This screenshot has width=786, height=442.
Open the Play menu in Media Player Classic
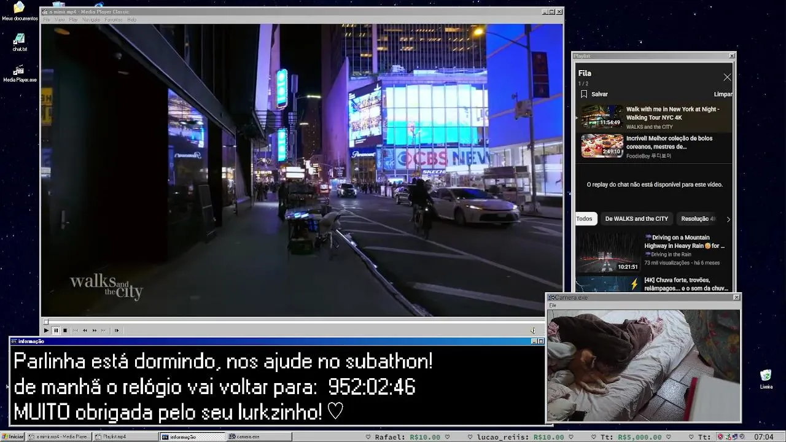click(73, 20)
